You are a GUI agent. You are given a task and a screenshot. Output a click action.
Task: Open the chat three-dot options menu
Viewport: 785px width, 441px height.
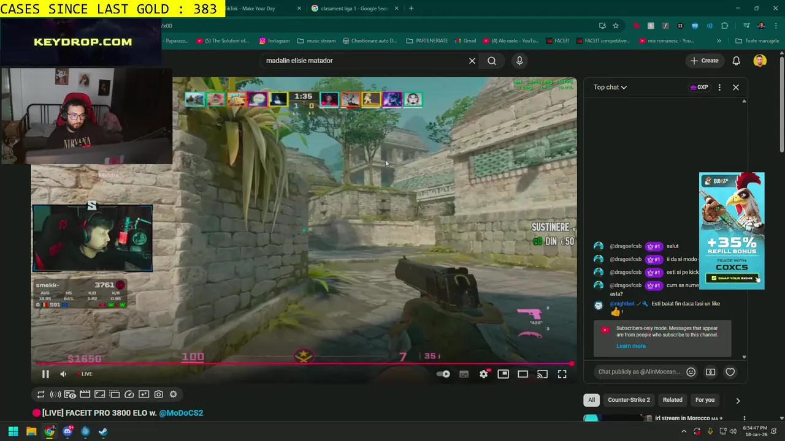719,87
